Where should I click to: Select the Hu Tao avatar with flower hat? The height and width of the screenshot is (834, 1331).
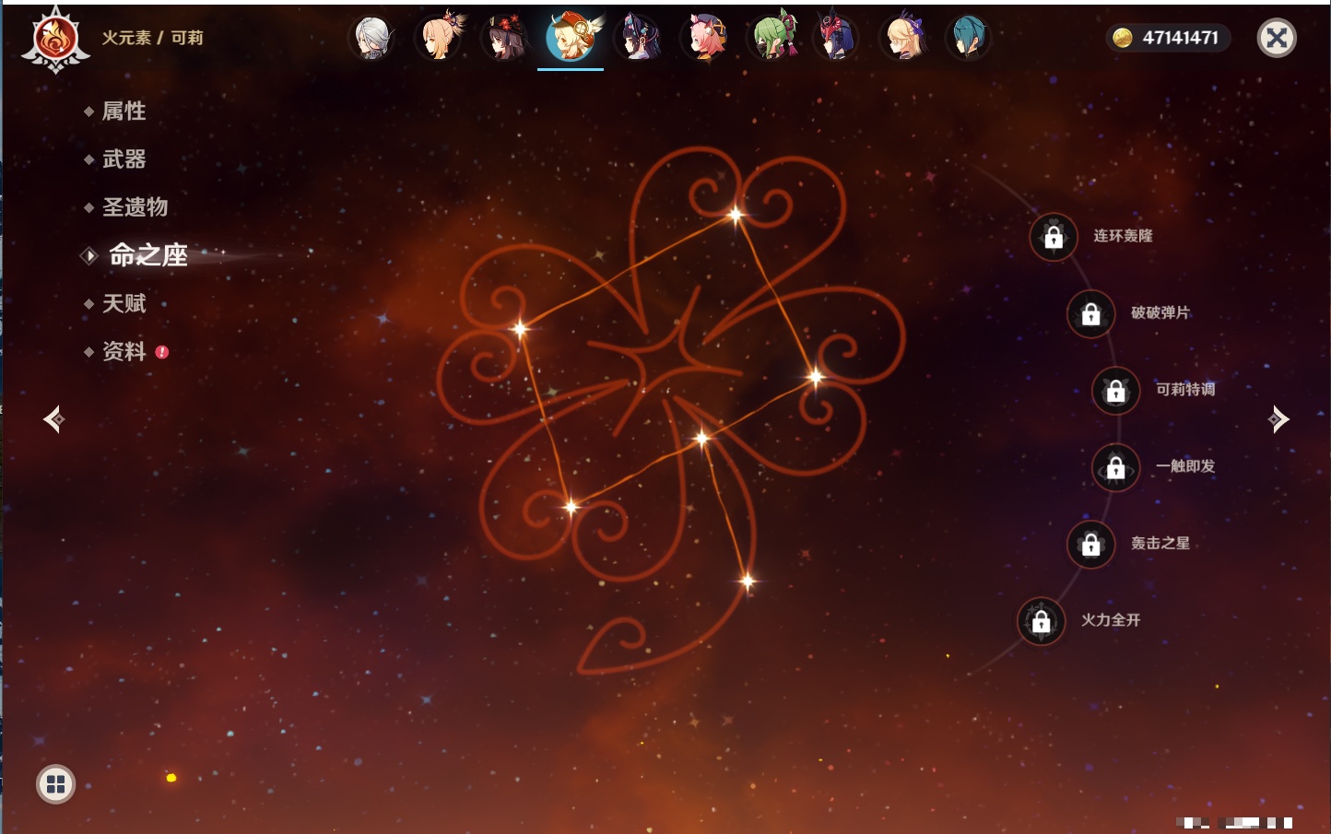(505, 38)
